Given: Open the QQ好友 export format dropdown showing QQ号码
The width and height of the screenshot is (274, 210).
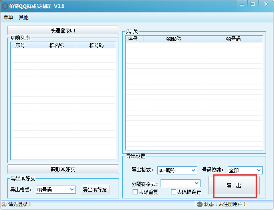Looking at the screenshot, I should point(56,190).
